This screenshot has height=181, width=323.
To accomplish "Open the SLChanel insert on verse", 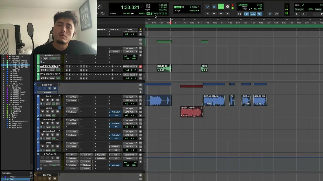I will tap(73, 112).
